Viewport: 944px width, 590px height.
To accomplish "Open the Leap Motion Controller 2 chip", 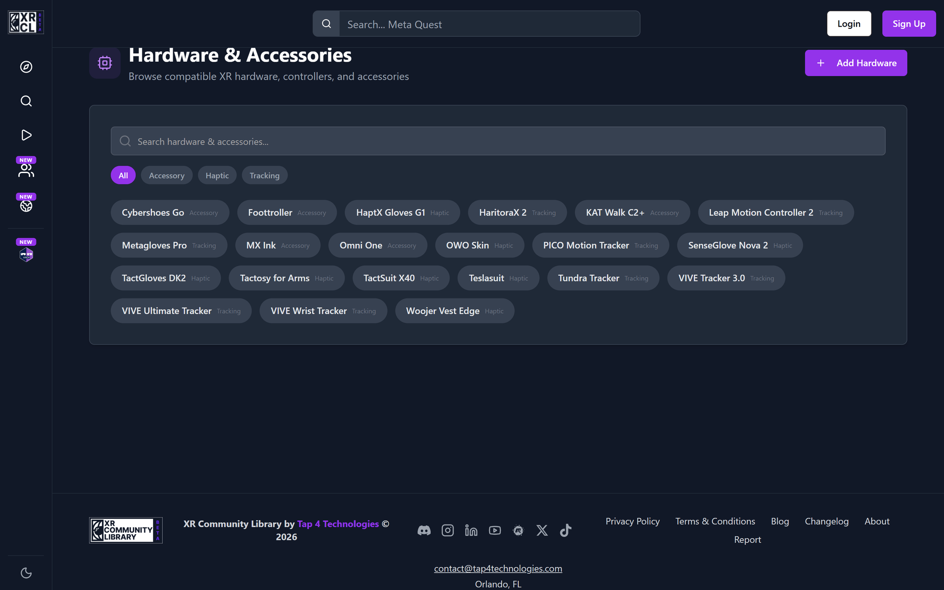I will 776,212.
